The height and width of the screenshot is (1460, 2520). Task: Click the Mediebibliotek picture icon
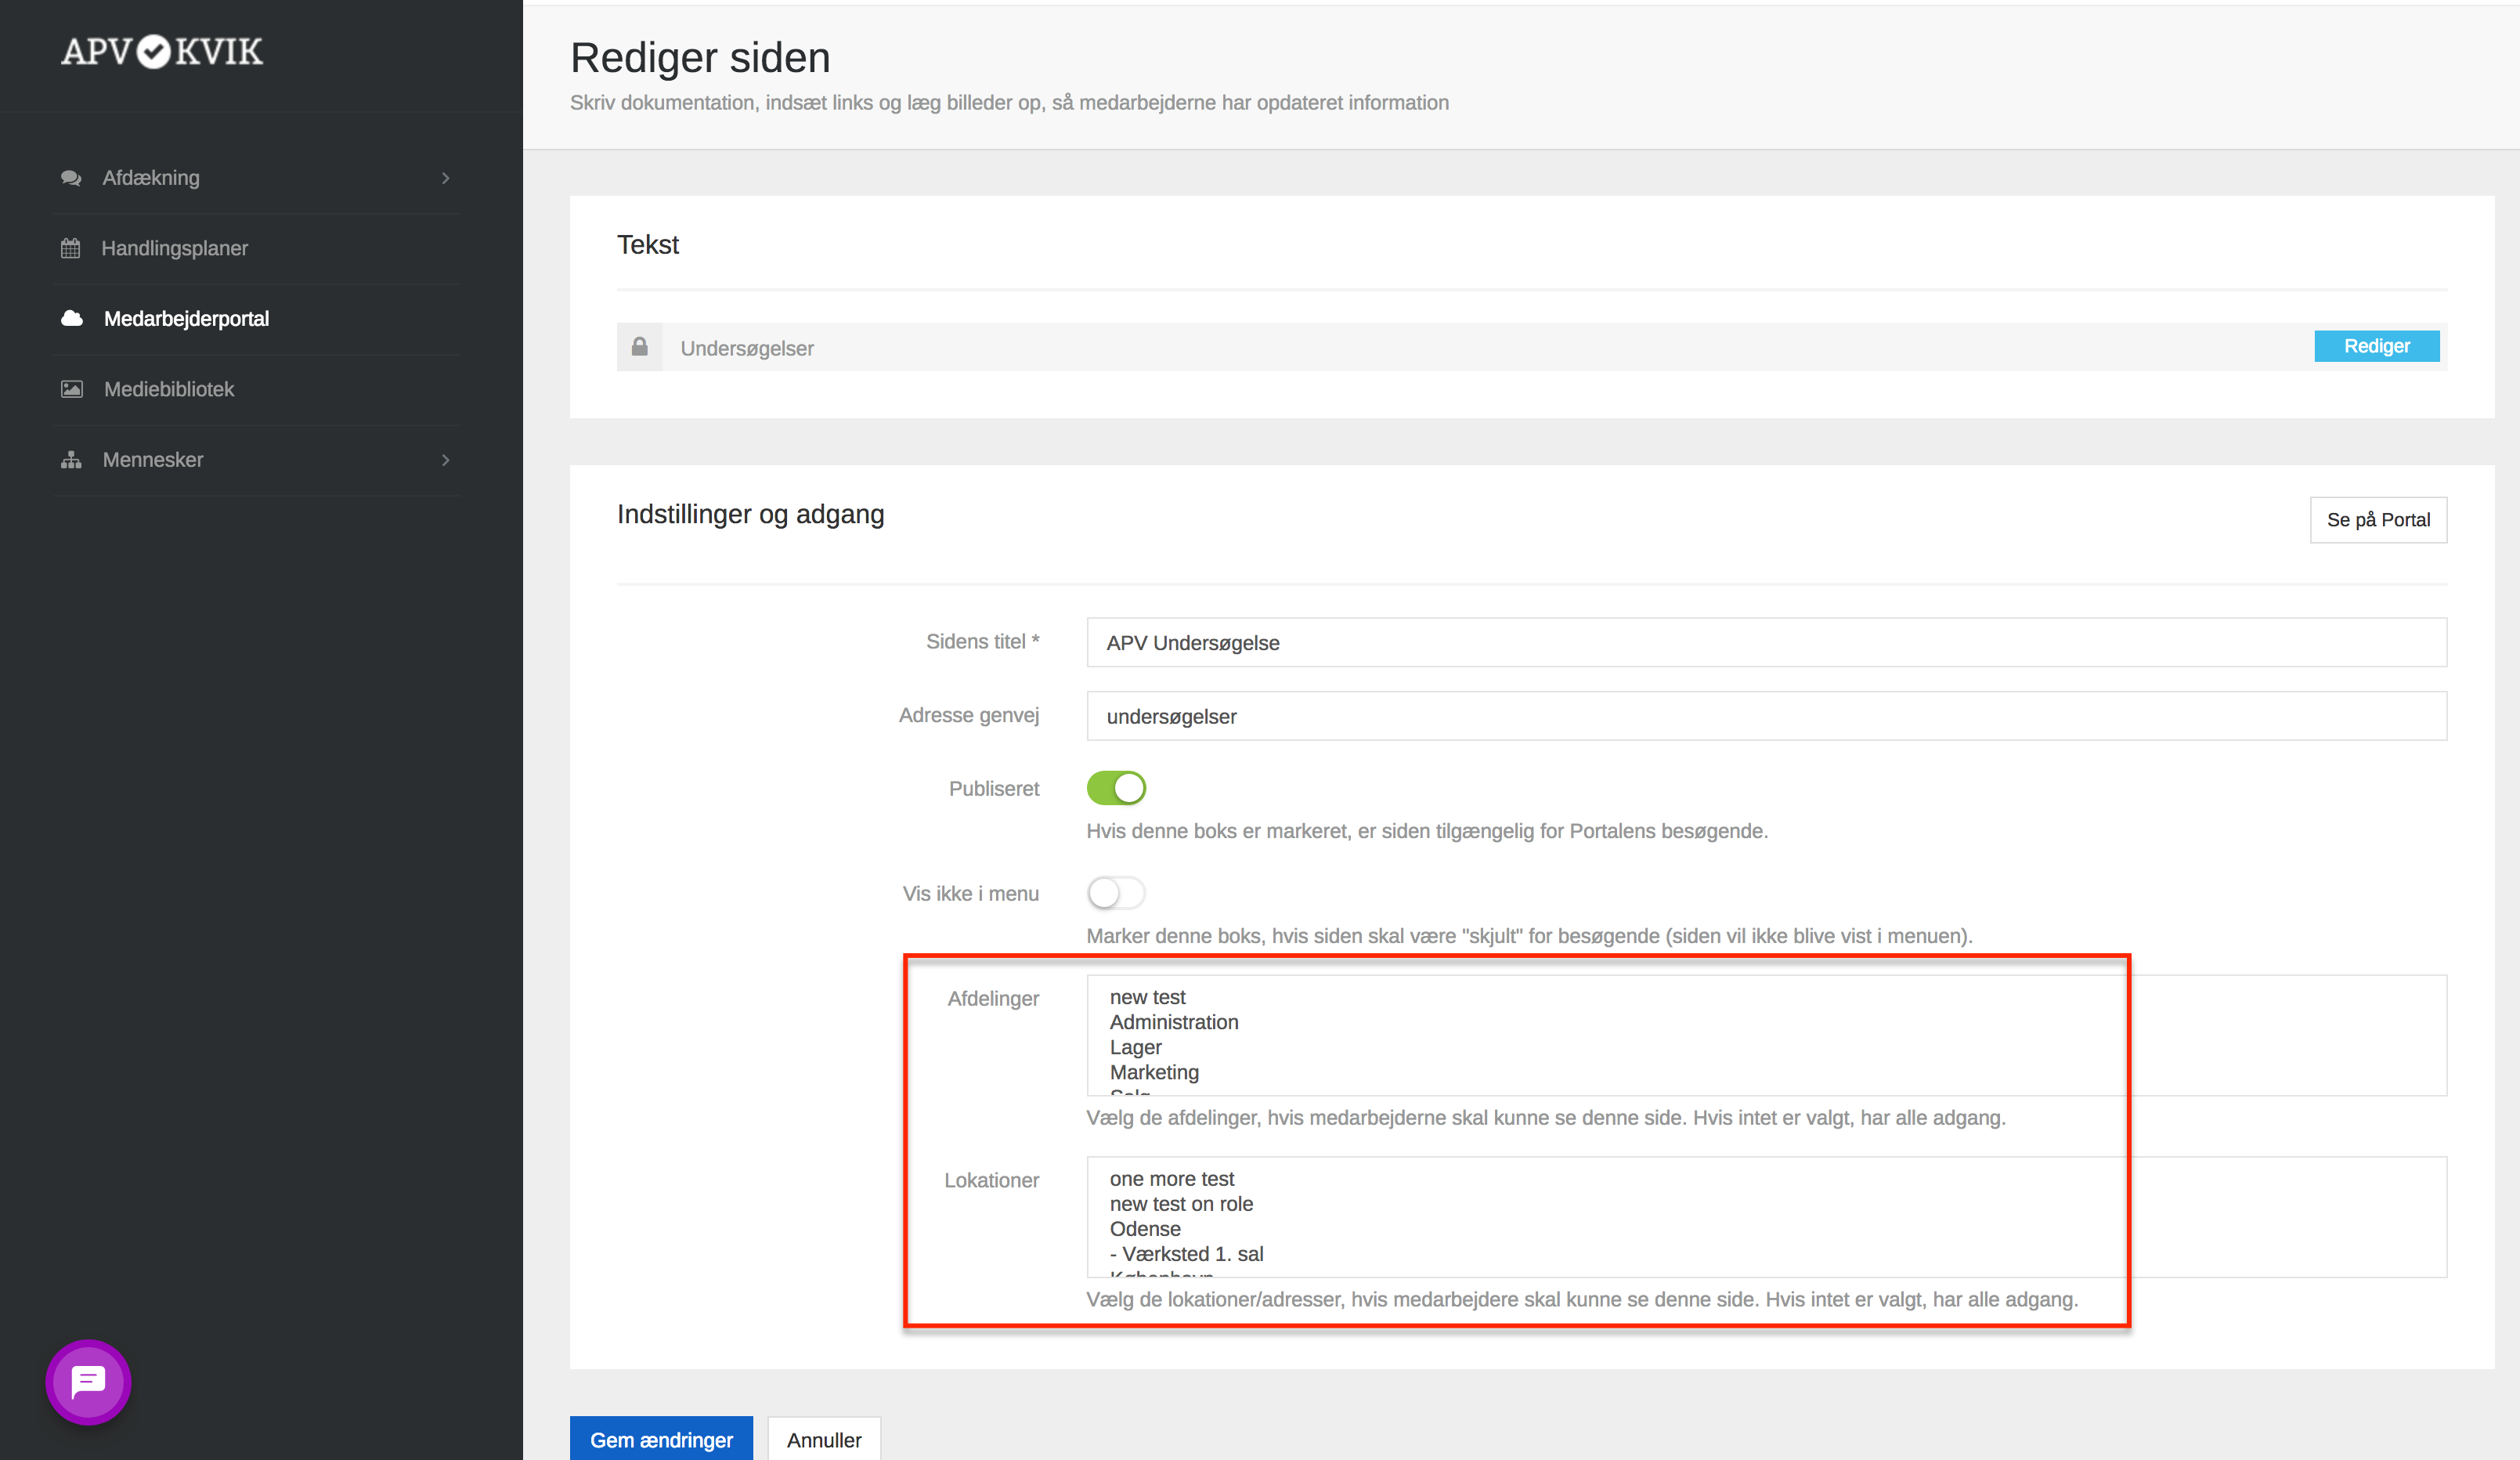point(72,389)
